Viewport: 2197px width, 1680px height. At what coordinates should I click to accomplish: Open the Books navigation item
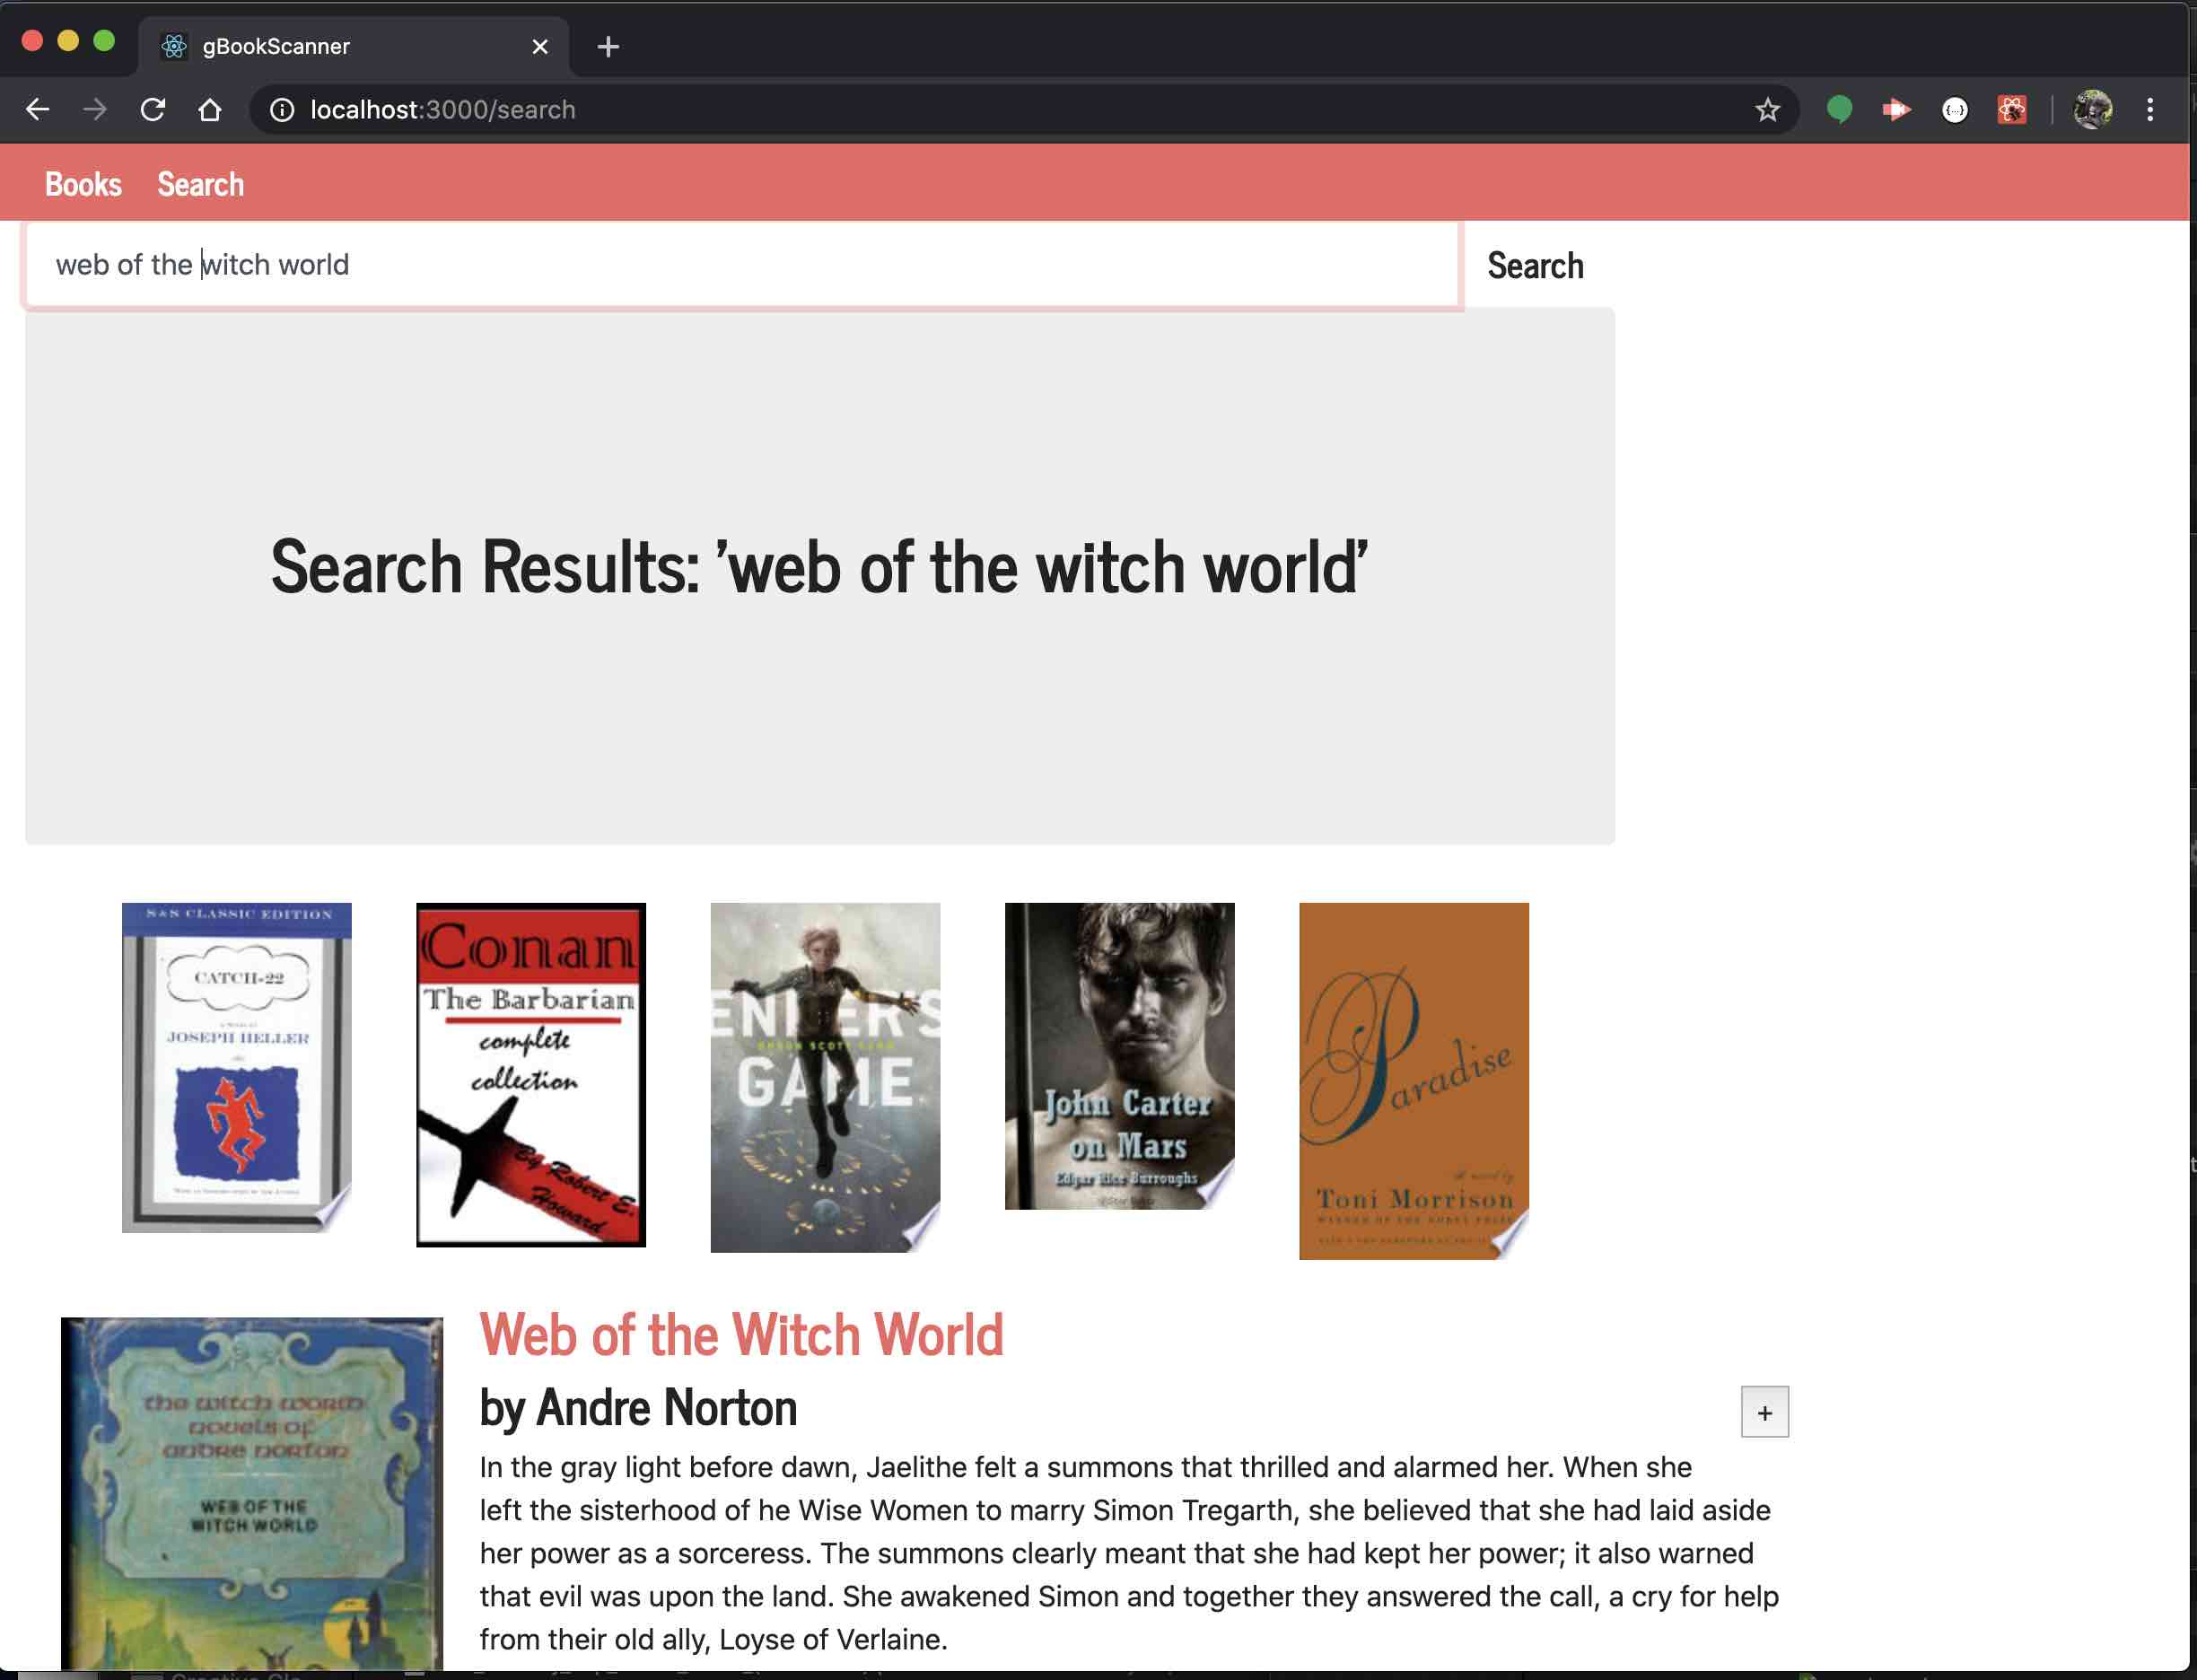click(83, 183)
